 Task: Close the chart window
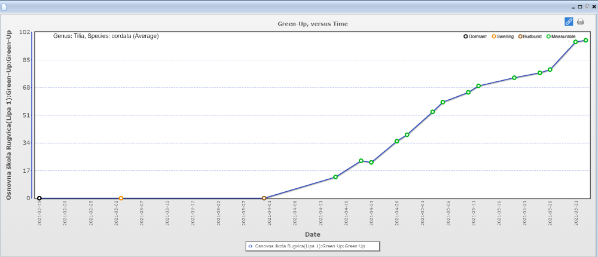coord(593,6)
